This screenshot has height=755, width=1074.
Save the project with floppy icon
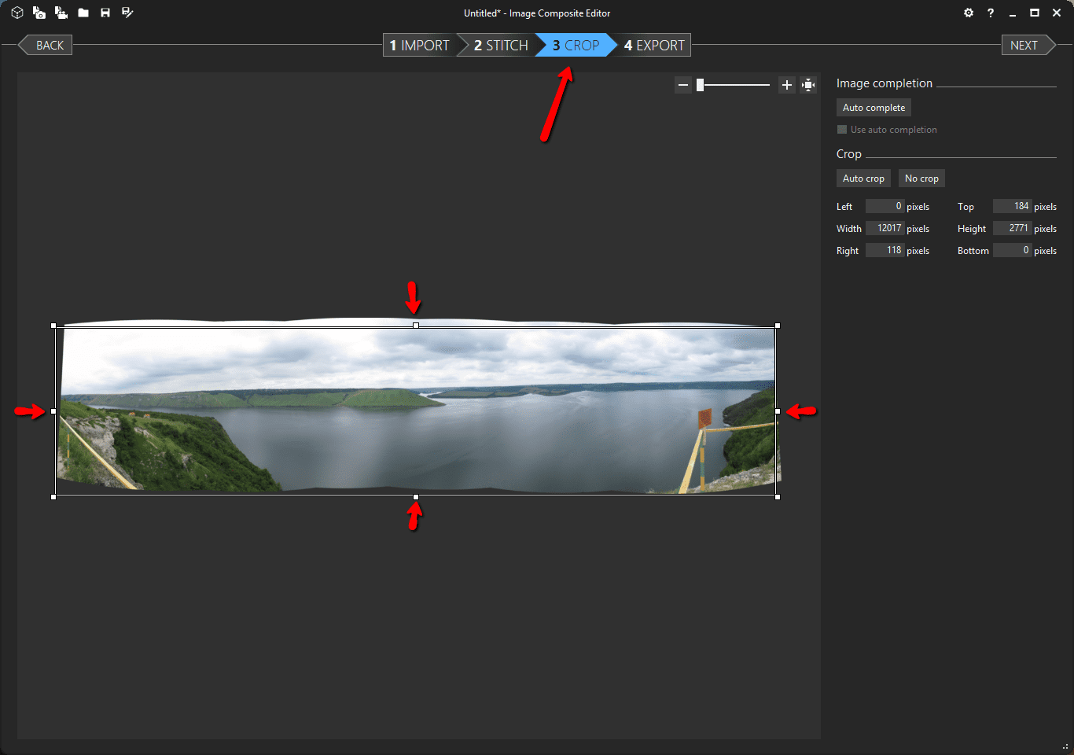tap(105, 13)
